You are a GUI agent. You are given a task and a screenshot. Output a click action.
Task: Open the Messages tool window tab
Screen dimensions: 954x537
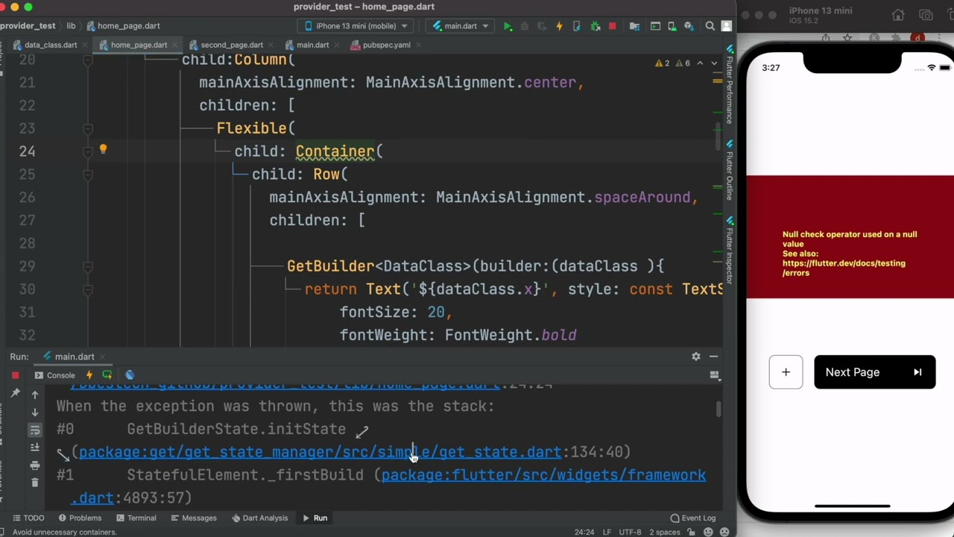point(194,518)
